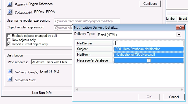
Task: Toggle the MessagePerDatabase checkbox
Action: click(x=149, y=60)
